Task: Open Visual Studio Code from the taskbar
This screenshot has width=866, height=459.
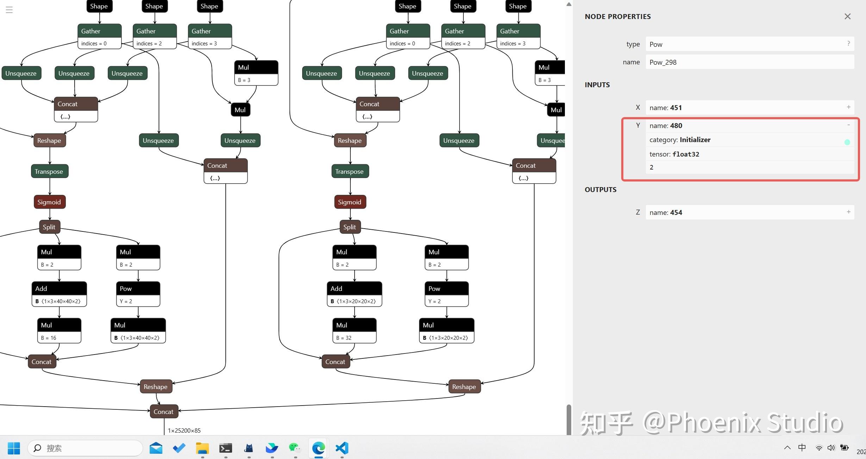Action: pos(341,448)
